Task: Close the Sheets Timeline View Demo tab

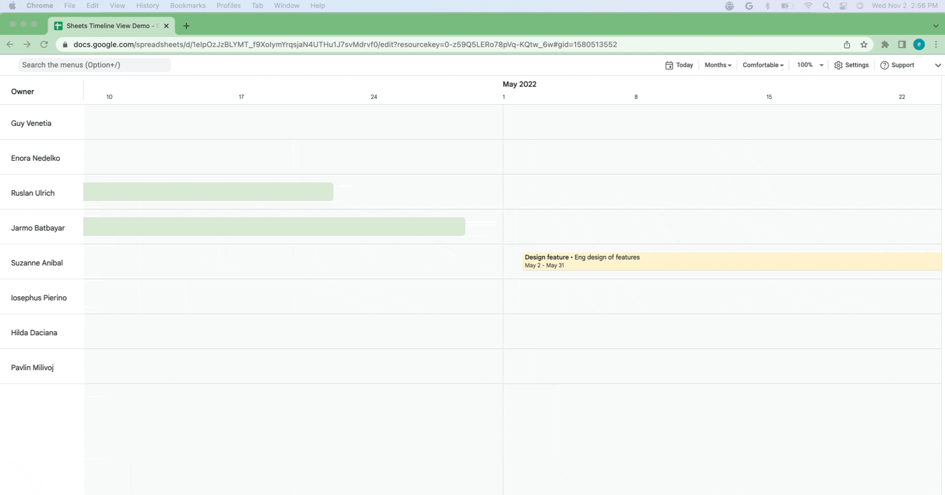Action: click(166, 25)
